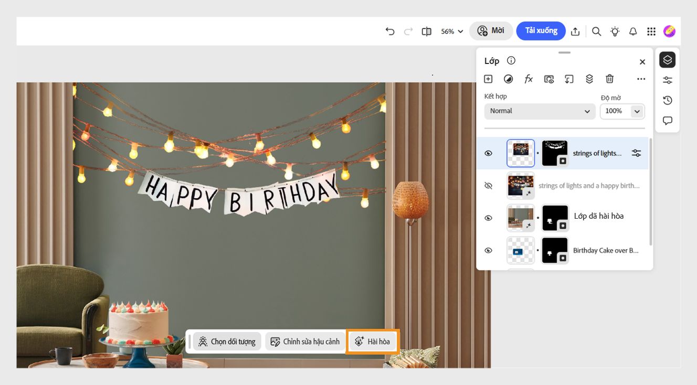Open the Normal blend mode dropdown

[540, 111]
